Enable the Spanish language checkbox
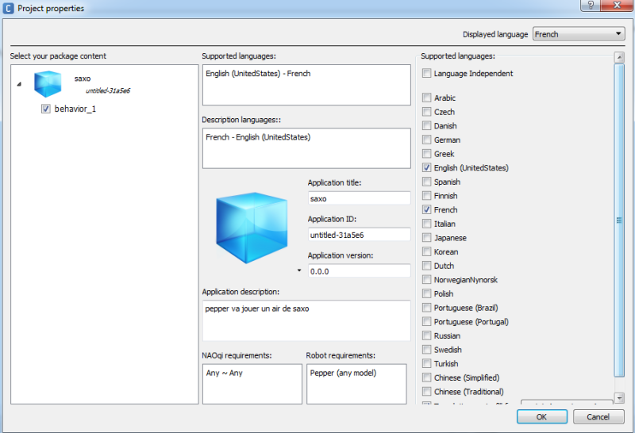This screenshot has width=635, height=433. point(427,182)
